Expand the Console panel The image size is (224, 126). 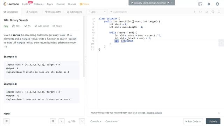[96, 121]
